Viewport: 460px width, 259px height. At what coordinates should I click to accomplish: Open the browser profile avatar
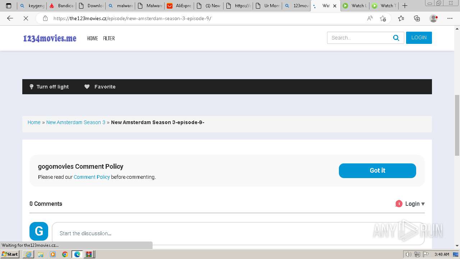tap(434, 18)
